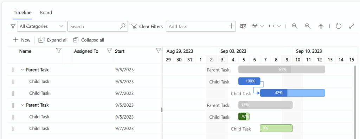Click into the Search input field

(95, 26)
